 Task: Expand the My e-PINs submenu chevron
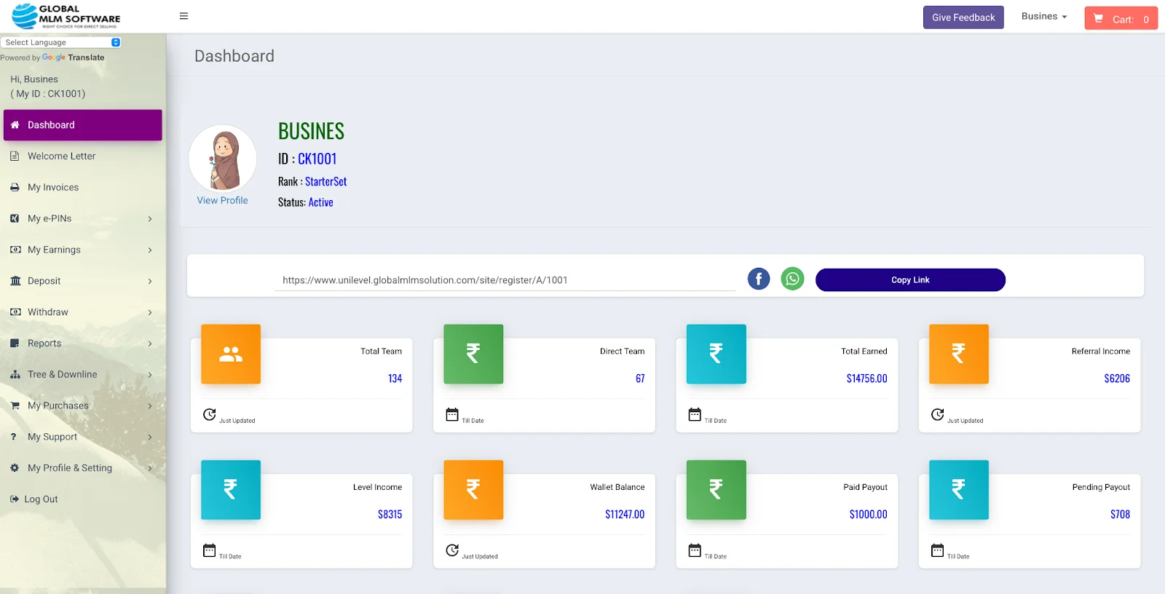[x=150, y=218]
